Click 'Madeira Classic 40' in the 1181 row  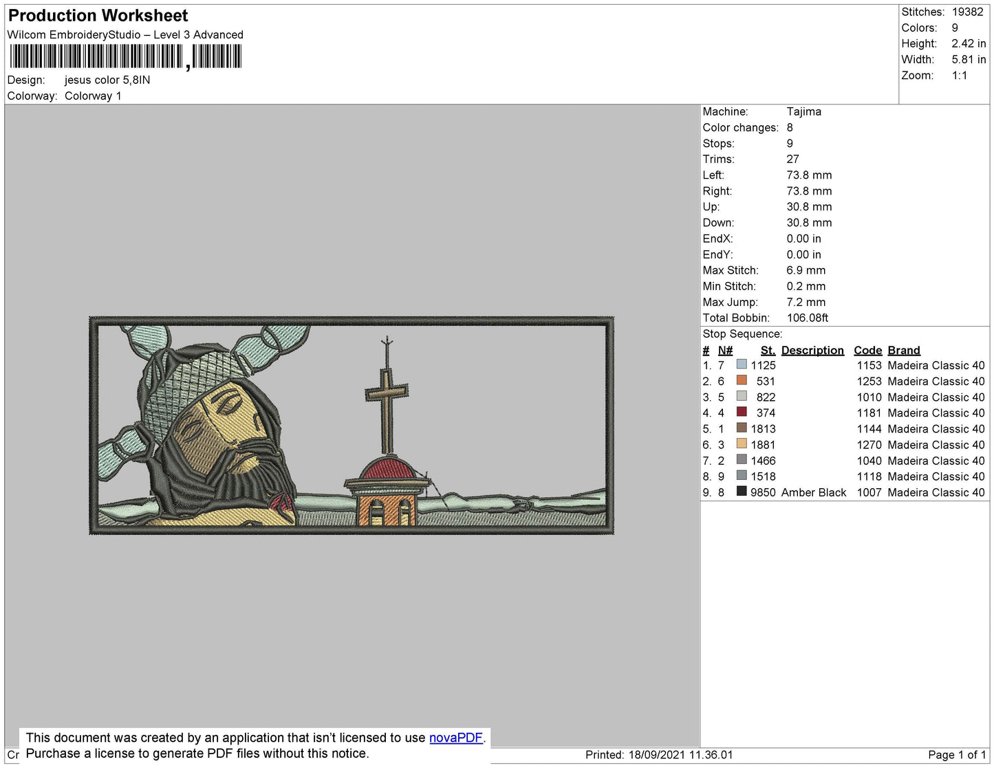point(936,413)
